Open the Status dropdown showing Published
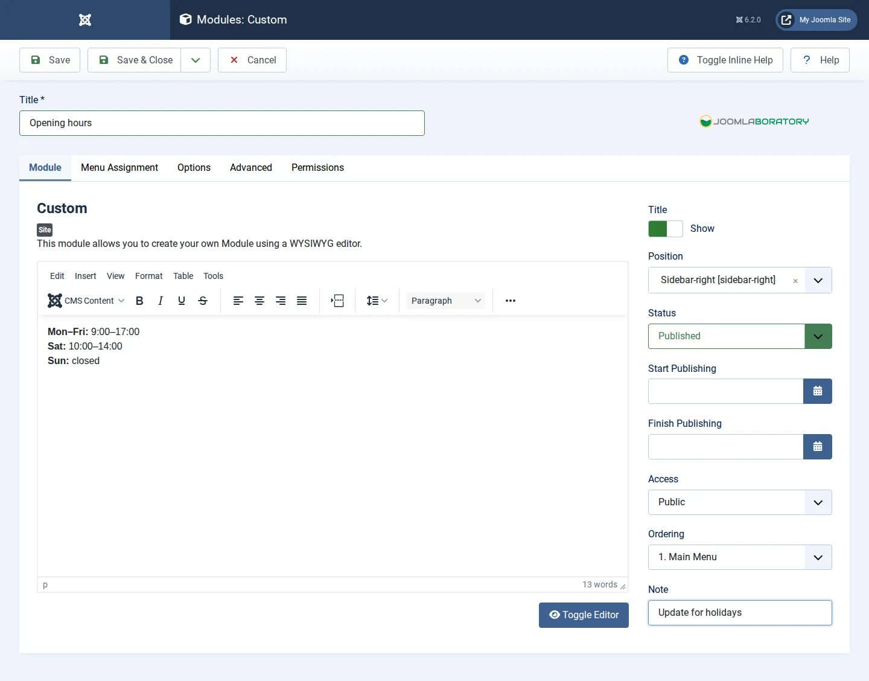 tap(740, 336)
